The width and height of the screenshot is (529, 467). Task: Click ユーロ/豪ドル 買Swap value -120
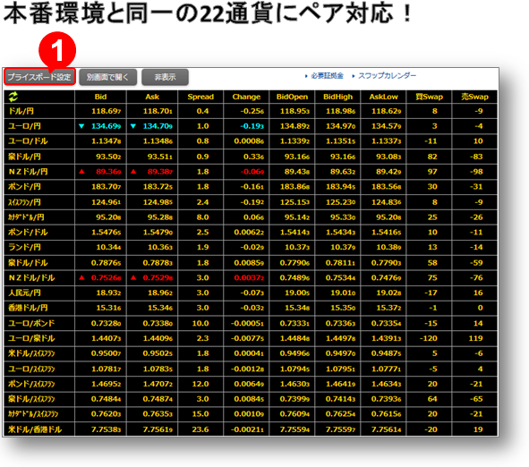[x=429, y=338]
